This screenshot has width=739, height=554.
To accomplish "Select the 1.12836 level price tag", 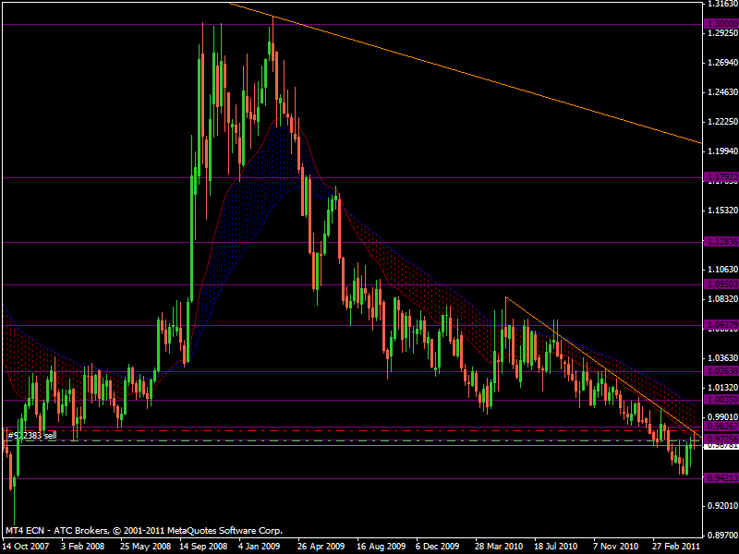I will 721,242.
